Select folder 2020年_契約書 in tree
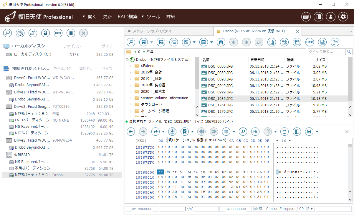This screenshot has height=215, width=354. pyautogui.click(x=153, y=85)
